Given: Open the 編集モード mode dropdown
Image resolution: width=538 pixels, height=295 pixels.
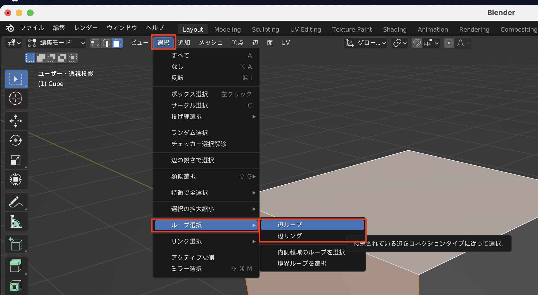Looking at the screenshot, I should point(56,43).
